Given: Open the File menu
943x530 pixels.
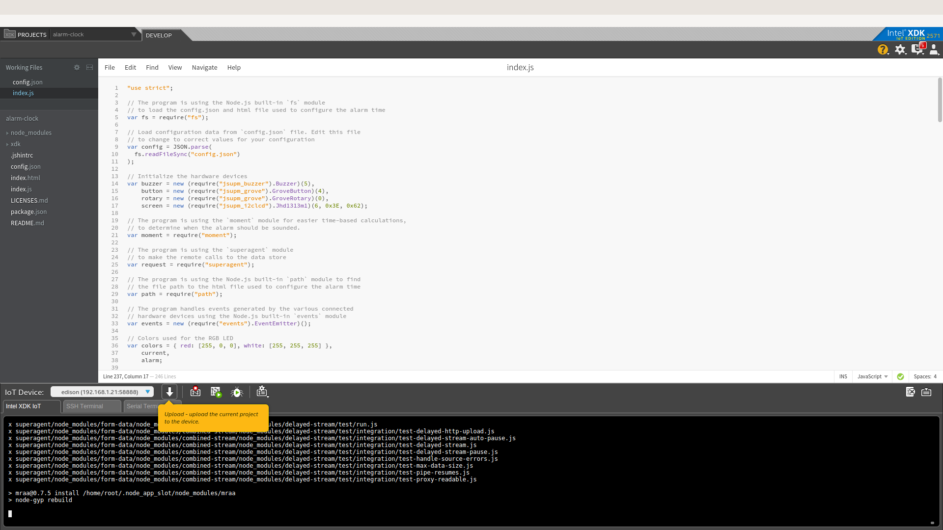Looking at the screenshot, I should pyautogui.click(x=110, y=67).
